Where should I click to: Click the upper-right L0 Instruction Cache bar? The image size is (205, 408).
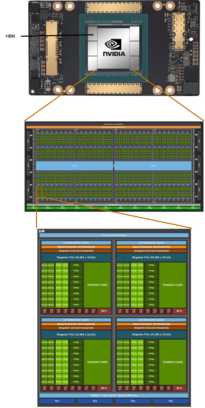point(151,243)
